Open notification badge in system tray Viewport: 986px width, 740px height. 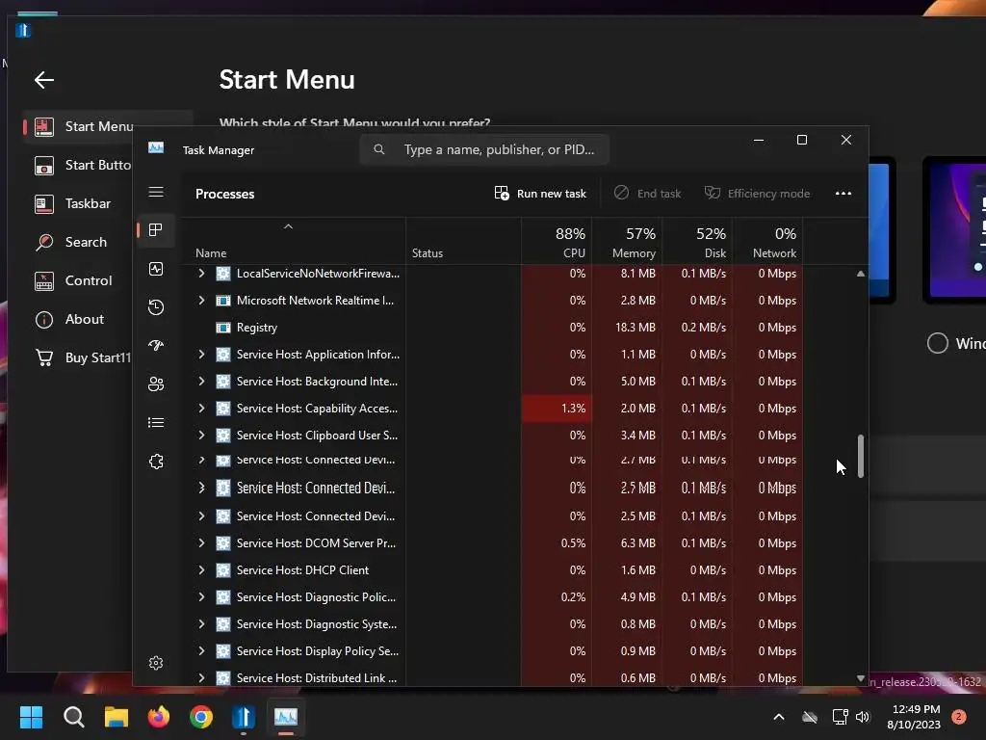click(959, 717)
